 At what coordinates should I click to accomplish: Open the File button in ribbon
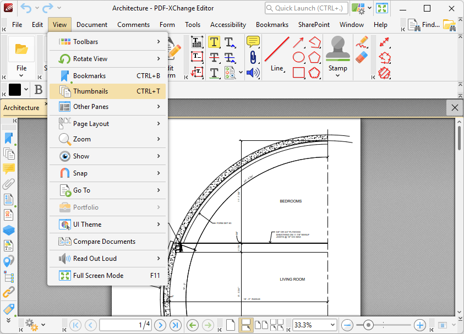(x=21, y=57)
